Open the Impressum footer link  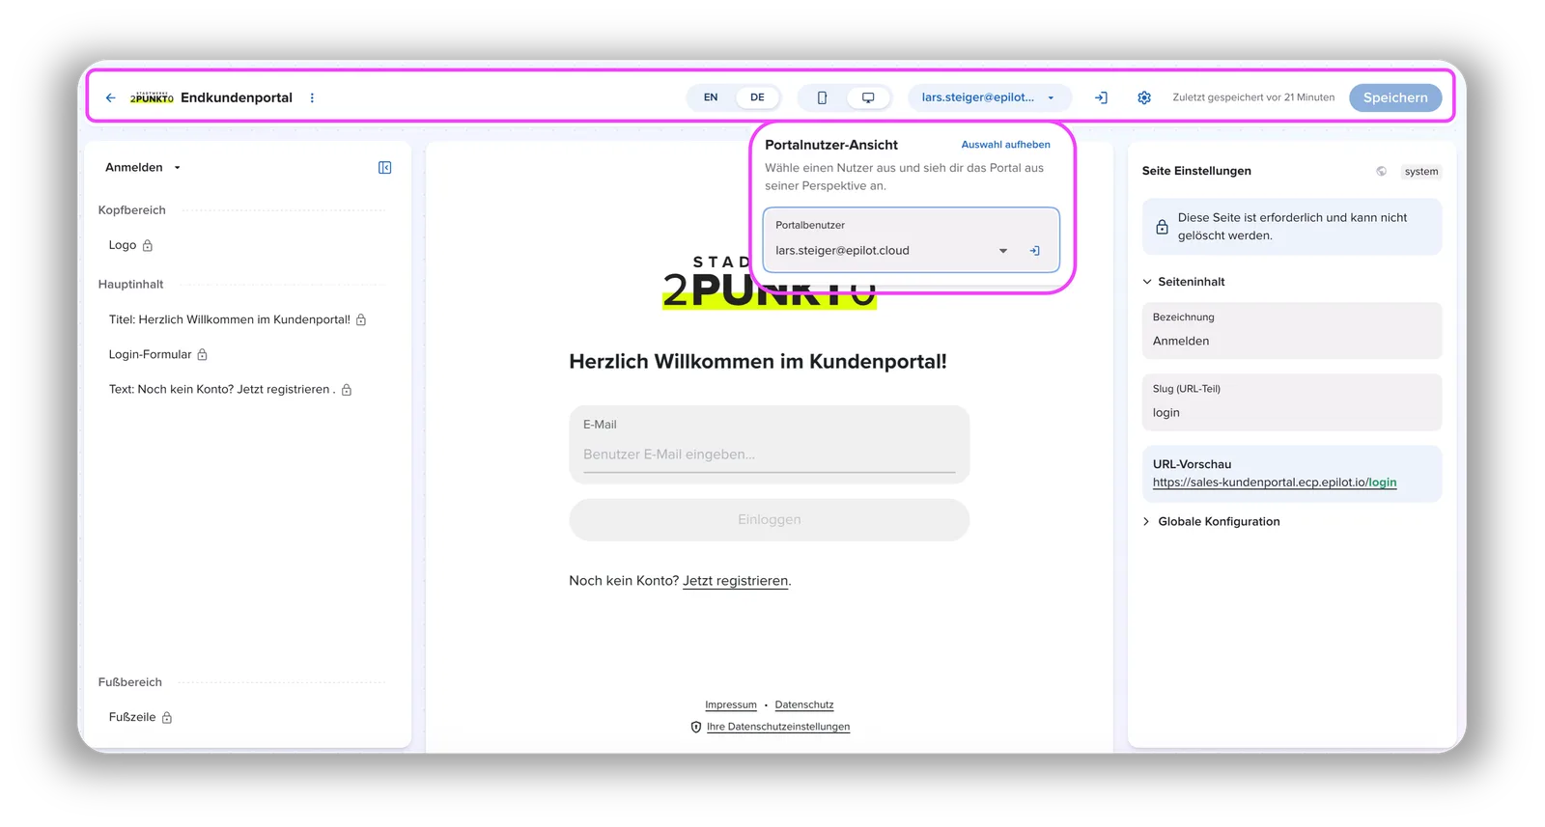tap(730, 704)
